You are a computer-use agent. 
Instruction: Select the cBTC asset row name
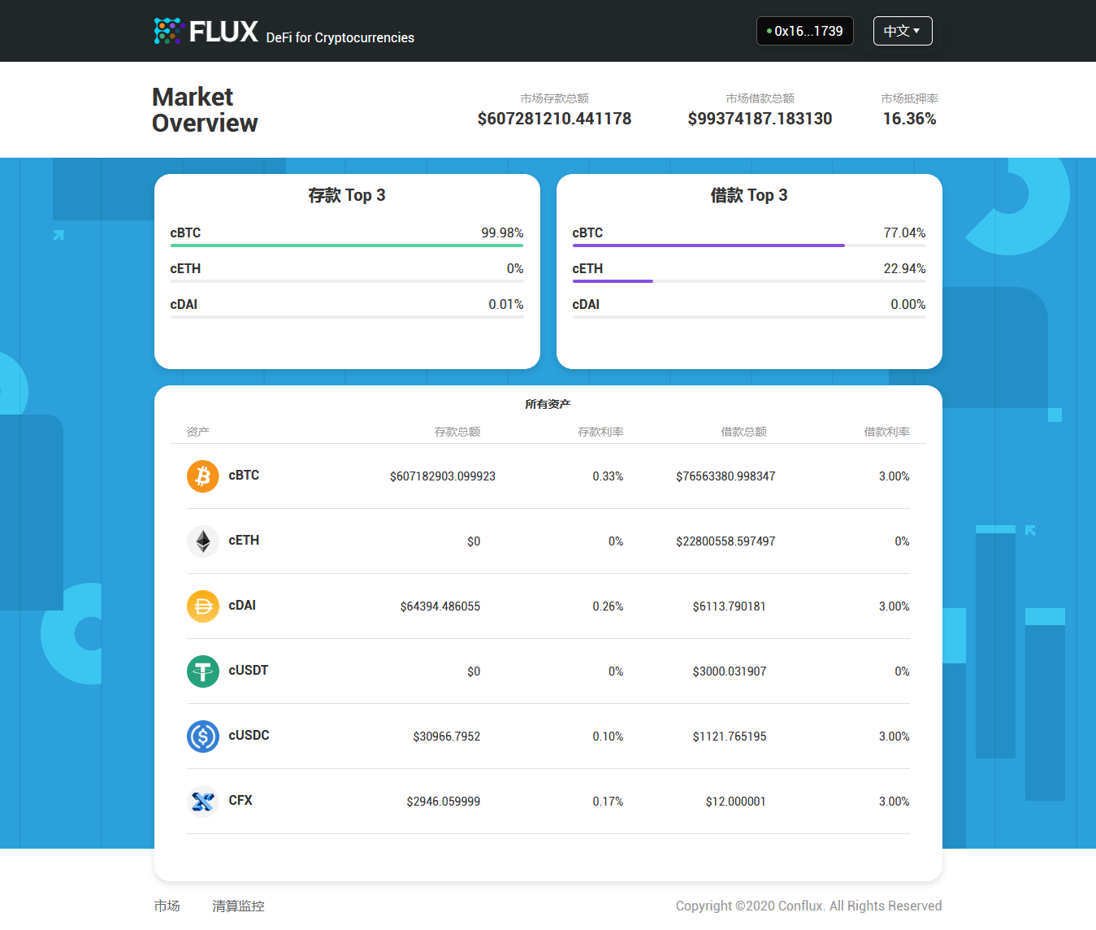(244, 476)
